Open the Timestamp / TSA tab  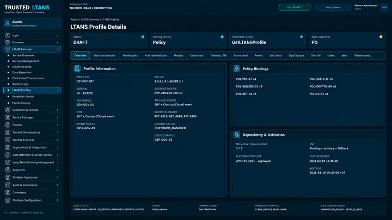pos(218,55)
